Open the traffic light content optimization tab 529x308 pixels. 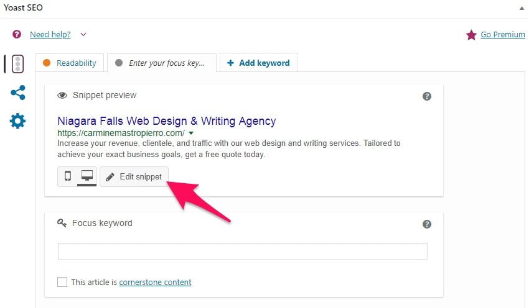17,64
